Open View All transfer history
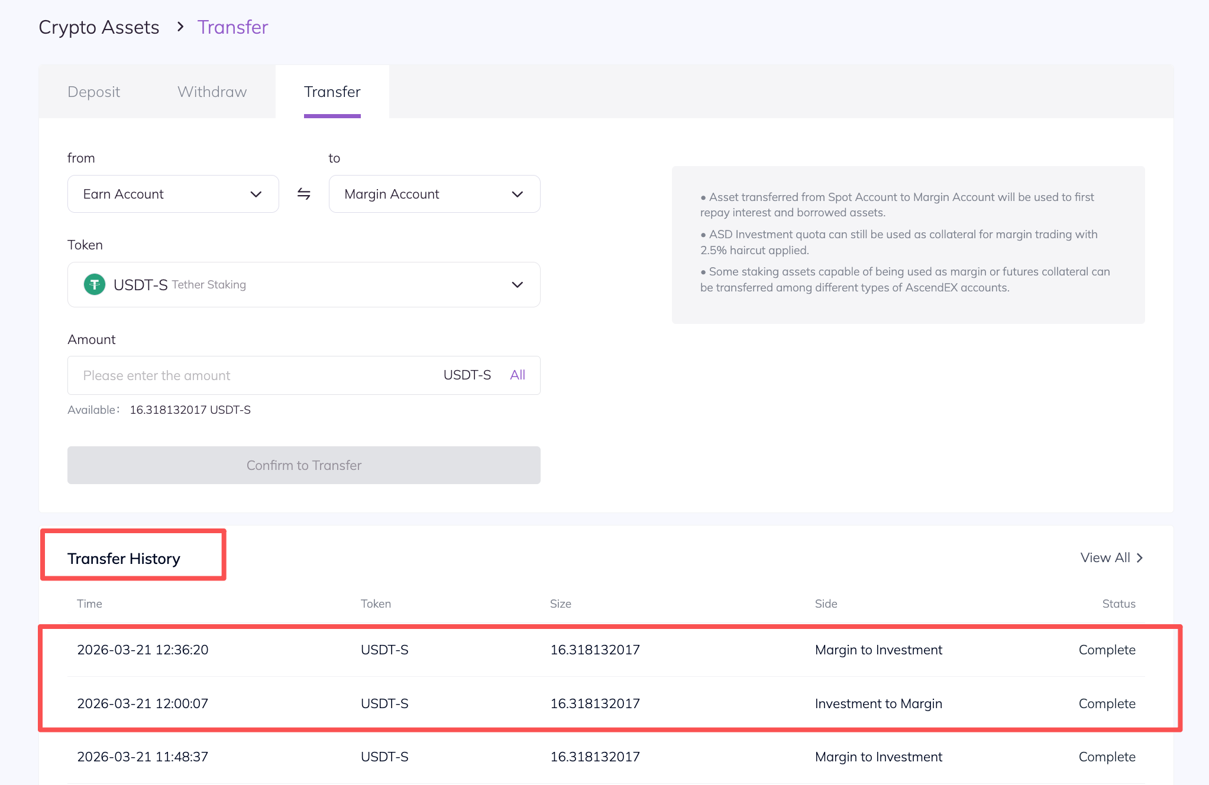The height and width of the screenshot is (785, 1209). (1104, 558)
